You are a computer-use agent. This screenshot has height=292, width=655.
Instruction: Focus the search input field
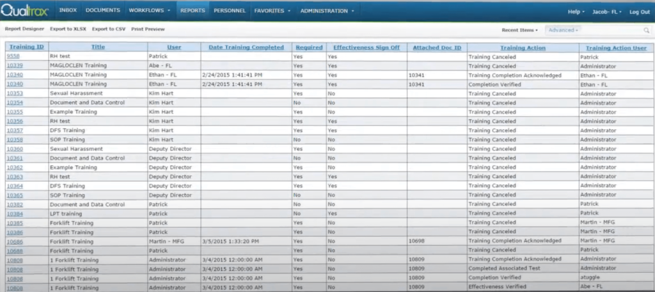[612, 30]
